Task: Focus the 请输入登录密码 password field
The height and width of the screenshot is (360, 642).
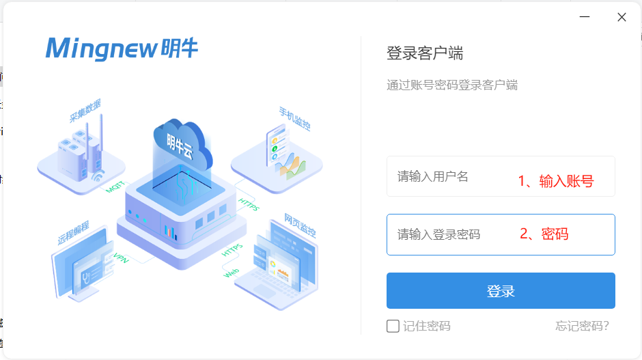Action: coord(501,235)
